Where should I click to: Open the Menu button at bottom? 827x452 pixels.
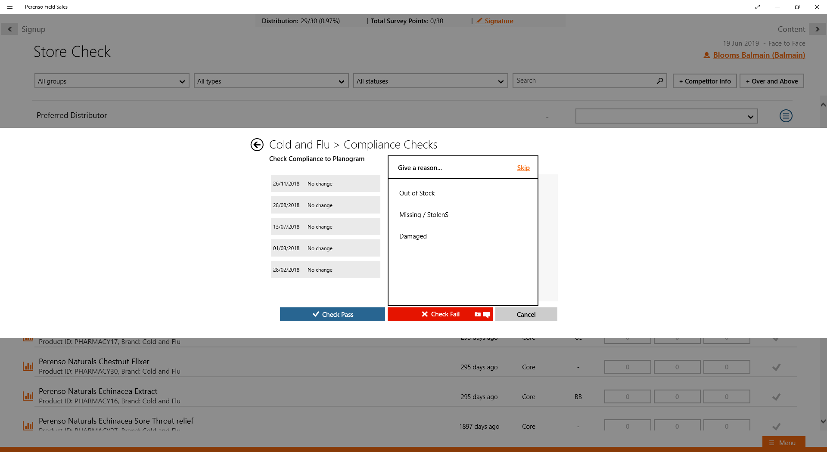coord(783,443)
